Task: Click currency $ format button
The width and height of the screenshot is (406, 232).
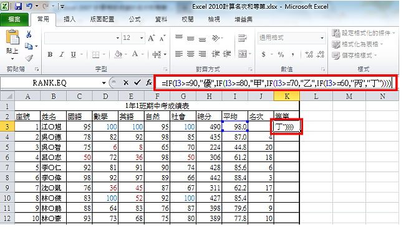Action: pos(264,54)
